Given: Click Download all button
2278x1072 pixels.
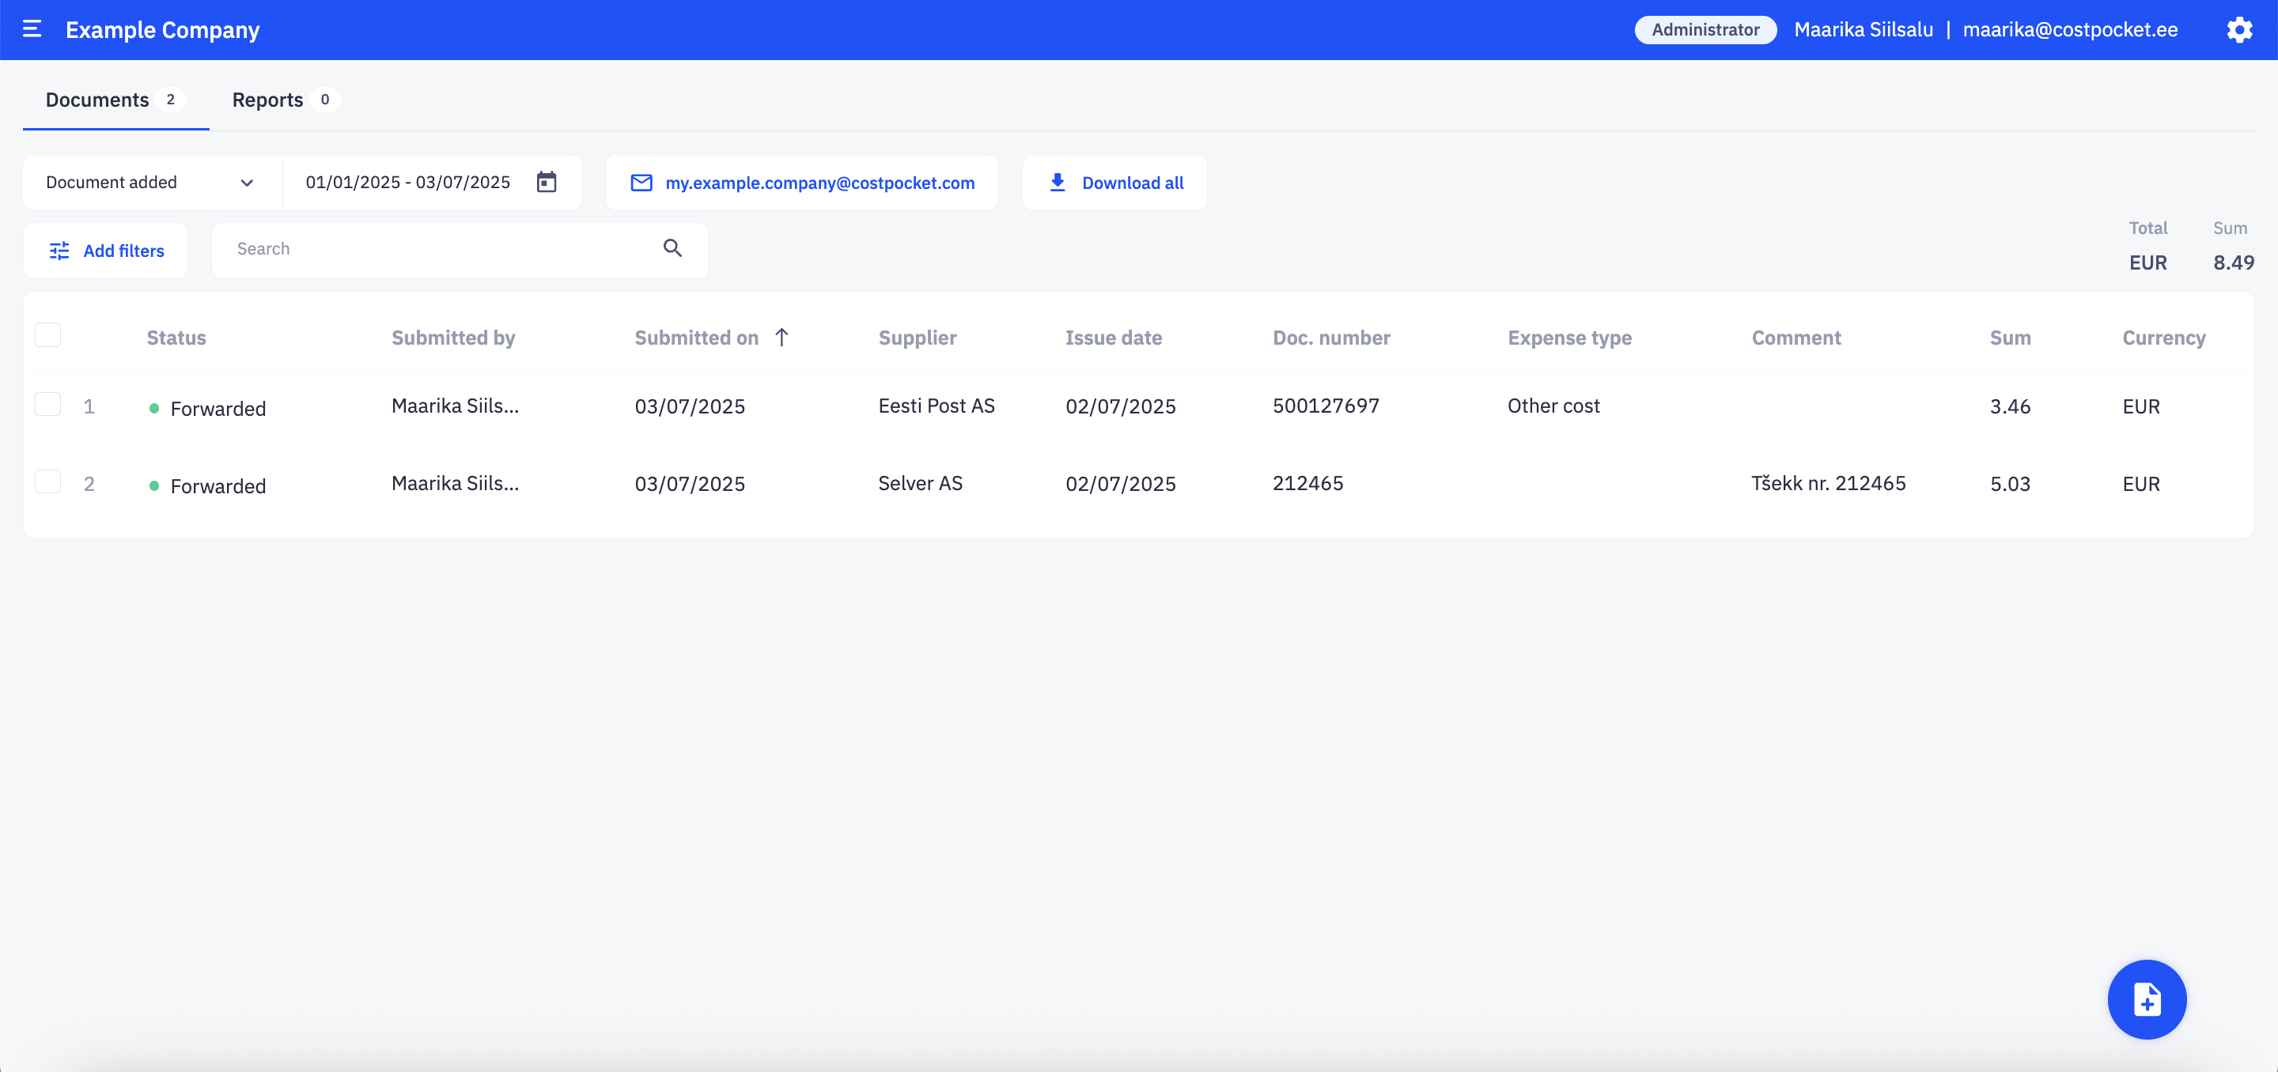Looking at the screenshot, I should click(x=1114, y=183).
